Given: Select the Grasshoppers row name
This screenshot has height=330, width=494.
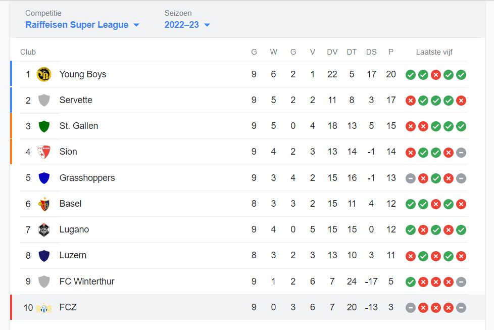Looking at the screenshot, I should pyautogui.click(x=87, y=178).
